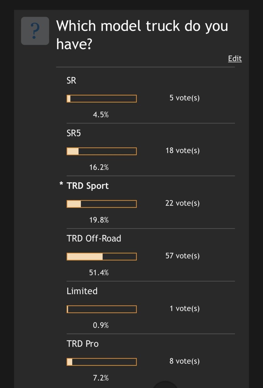This screenshot has height=388, width=263.
Task: View the 57 vote(s) count
Action: pyautogui.click(x=182, y=256)
